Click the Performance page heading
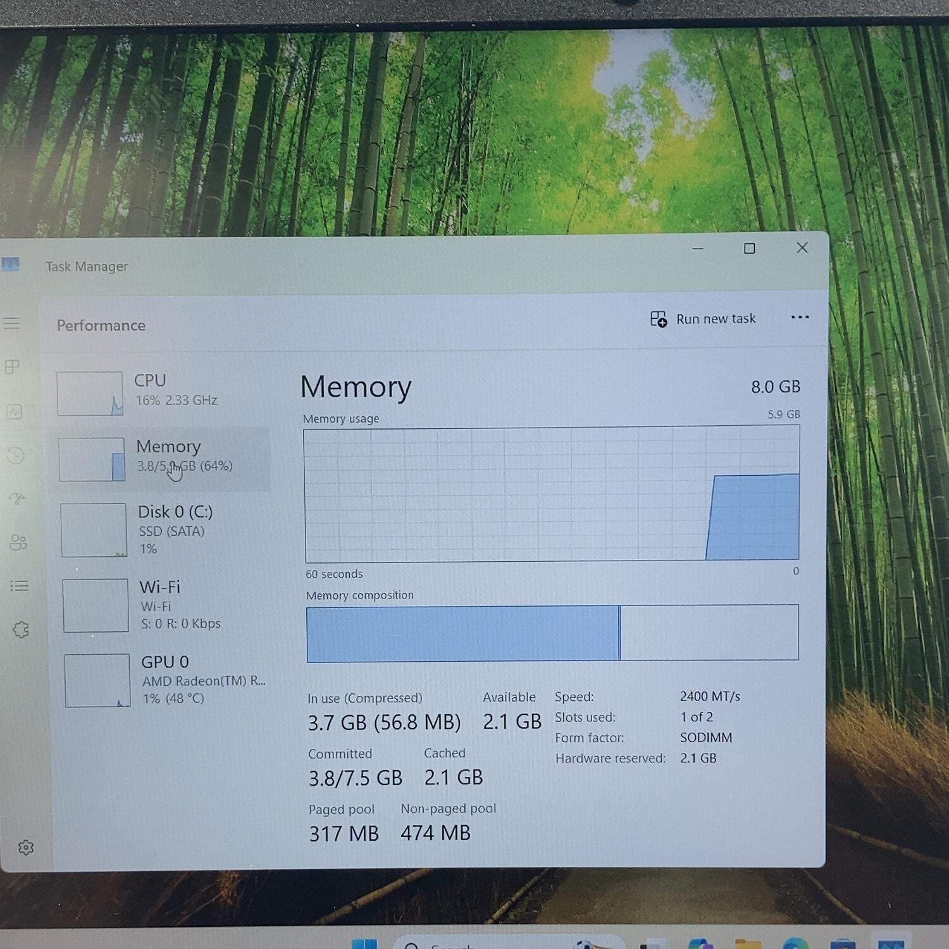The width and height of the screenshot is (949, 949). [x=101, y=325]
